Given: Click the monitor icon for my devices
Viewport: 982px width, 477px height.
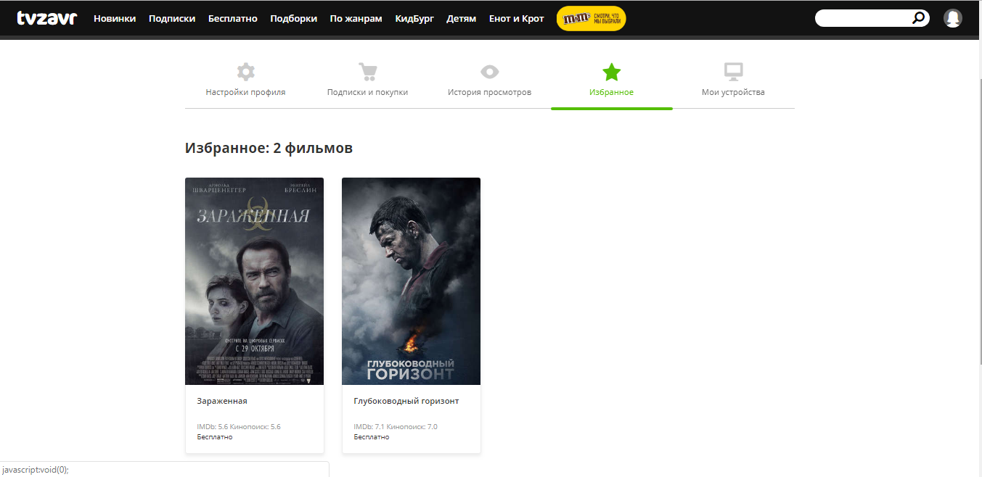Looking at the screenshot, I should point(733,72).
